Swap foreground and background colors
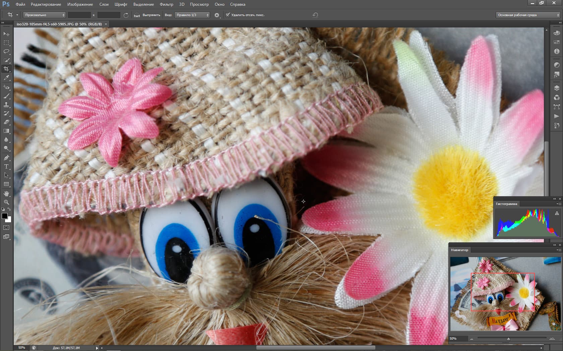This screenshot has width=563, height=351. click(x=9, y=209)
